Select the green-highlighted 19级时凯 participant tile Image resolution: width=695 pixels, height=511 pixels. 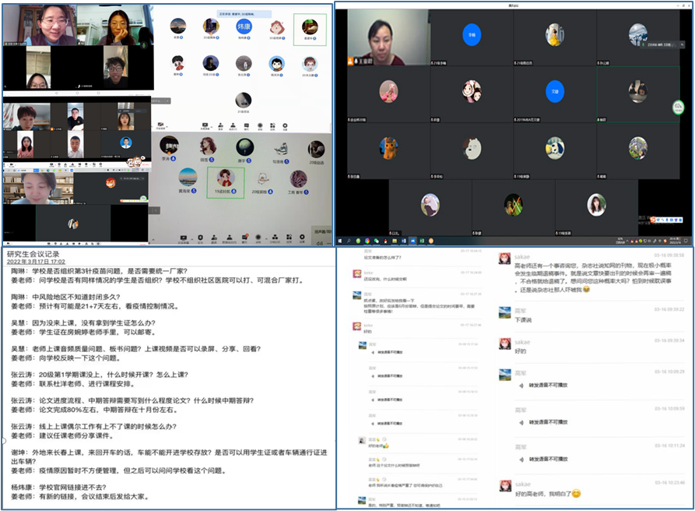[x=225, y=183]
